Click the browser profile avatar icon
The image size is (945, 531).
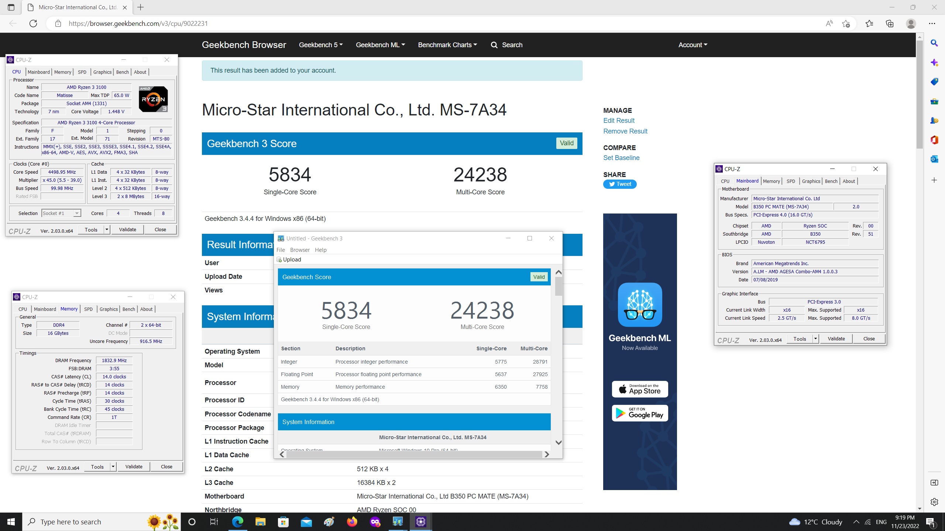click(911, 24)
